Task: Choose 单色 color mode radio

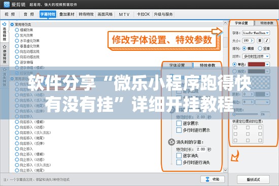Action: tap(234, 64)
